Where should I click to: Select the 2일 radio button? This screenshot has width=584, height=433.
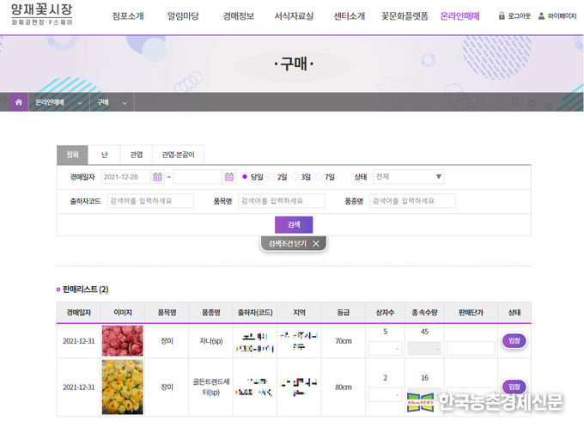271,177
